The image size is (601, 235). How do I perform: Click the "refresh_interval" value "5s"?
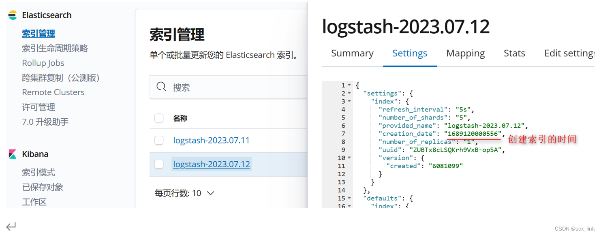pyautogui.click(x=463, y=109)
